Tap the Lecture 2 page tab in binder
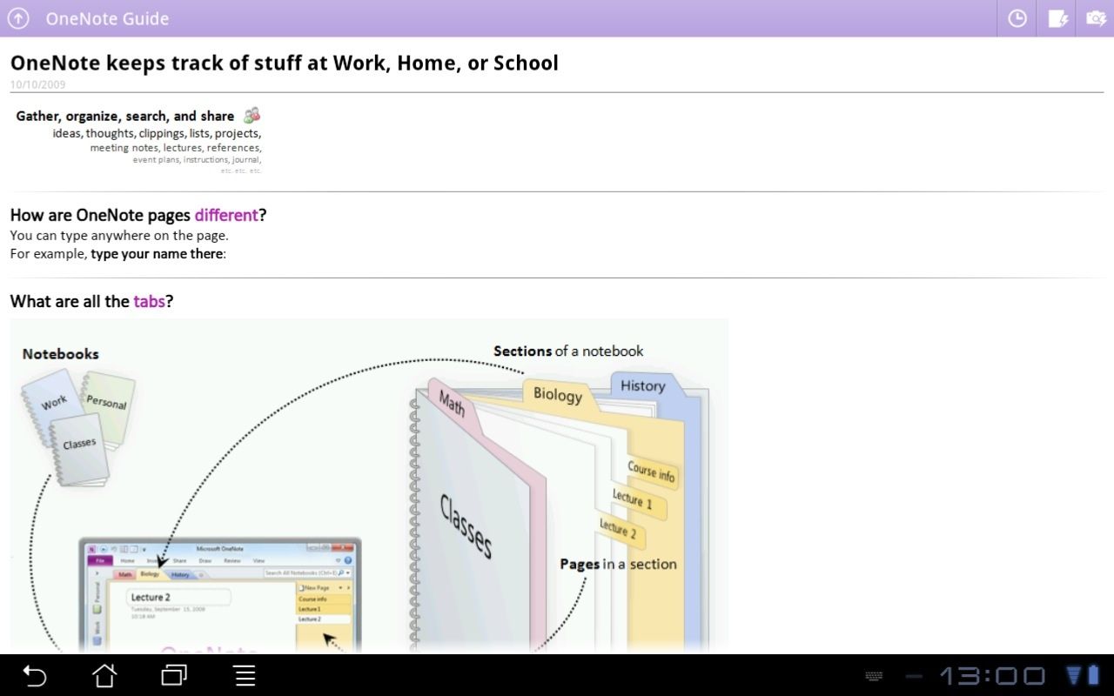1114x696 pixels. 619,528
